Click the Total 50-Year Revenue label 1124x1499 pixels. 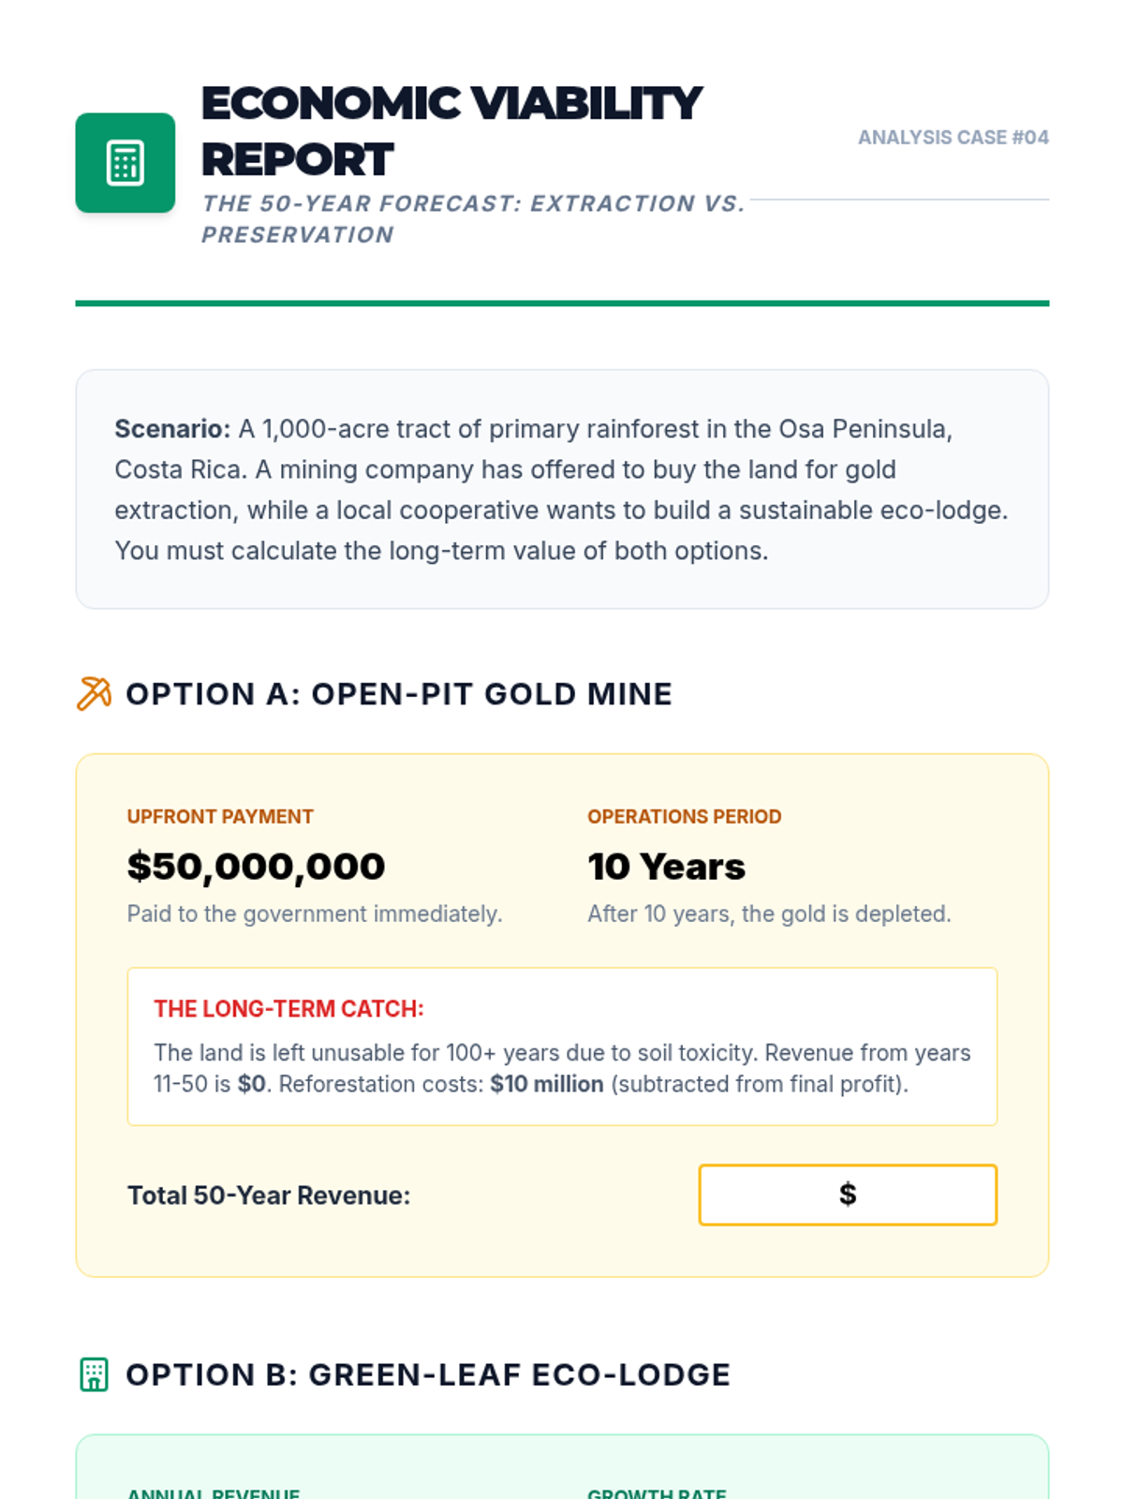(269, 1195)
